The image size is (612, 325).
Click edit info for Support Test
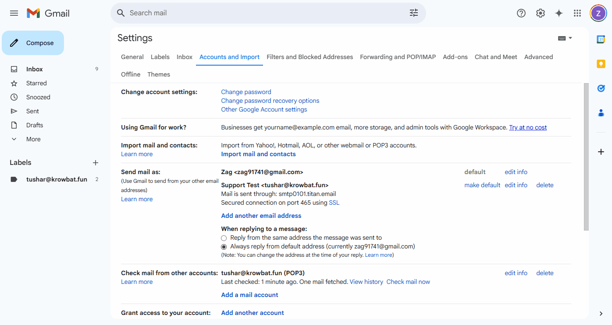point(516,185)
